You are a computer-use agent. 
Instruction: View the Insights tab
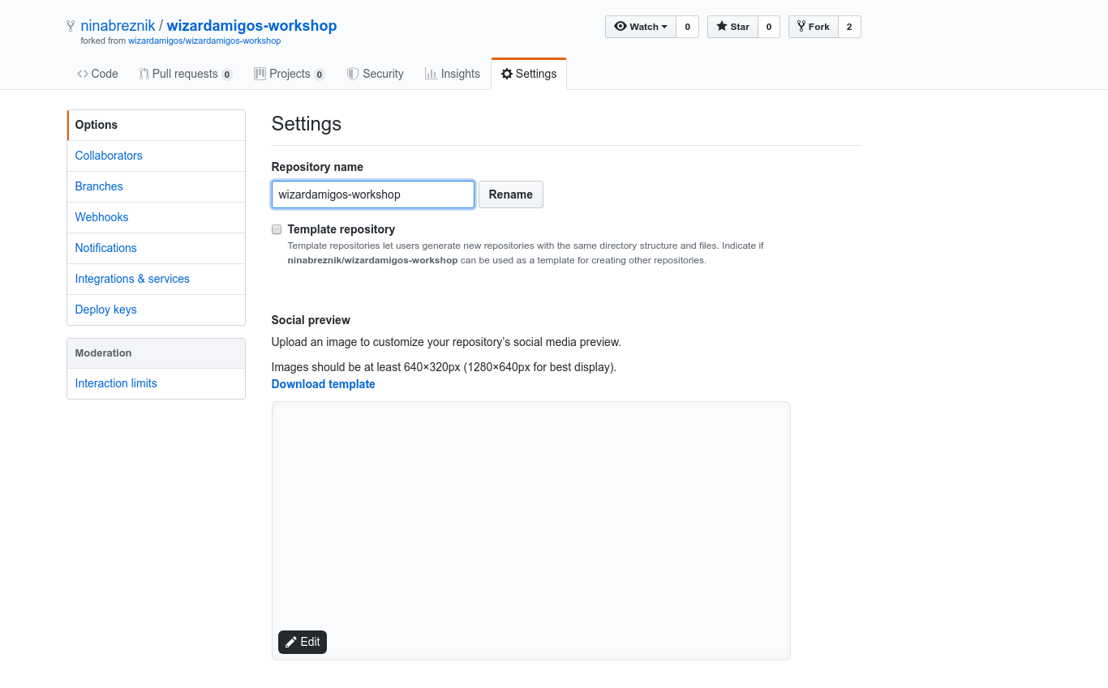point(453,74)
